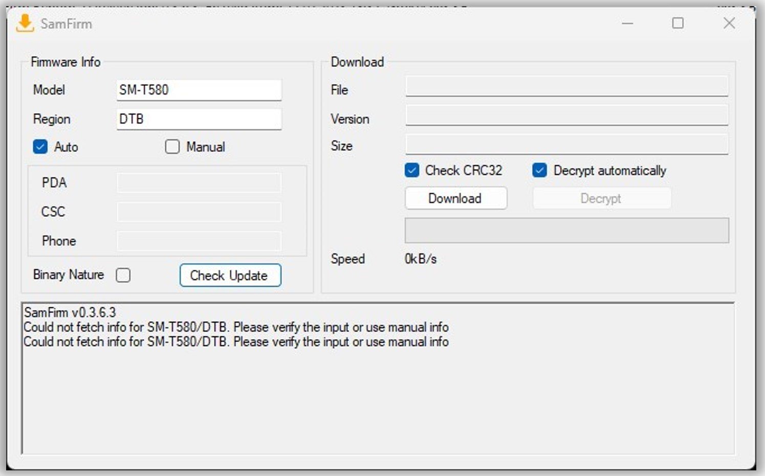Click the PDA text field

point(199,183)
